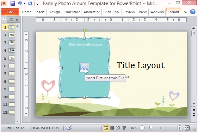Select slide 3 thumbnail
The width and height of the screenshot is (198, 133).
pyautogui.click(x=12, y=43)
